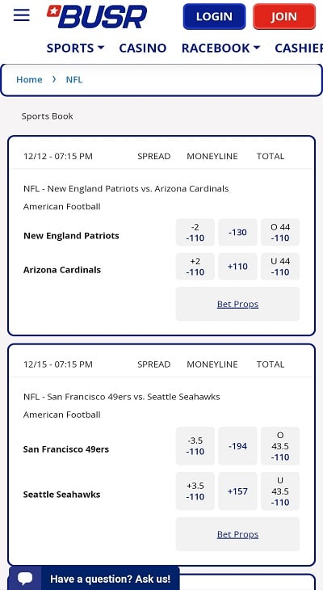Screen dimensions: 323x590
Task: Click the BUSR logo
Action: pos(97,16)
